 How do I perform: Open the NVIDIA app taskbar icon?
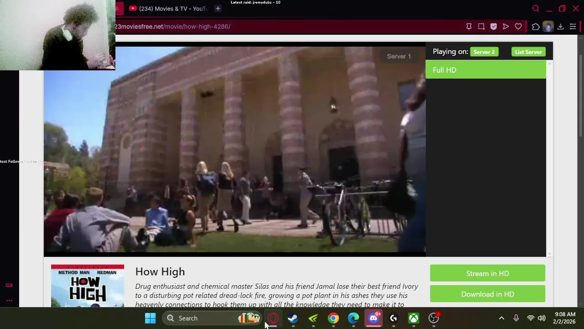coord(313,318)
